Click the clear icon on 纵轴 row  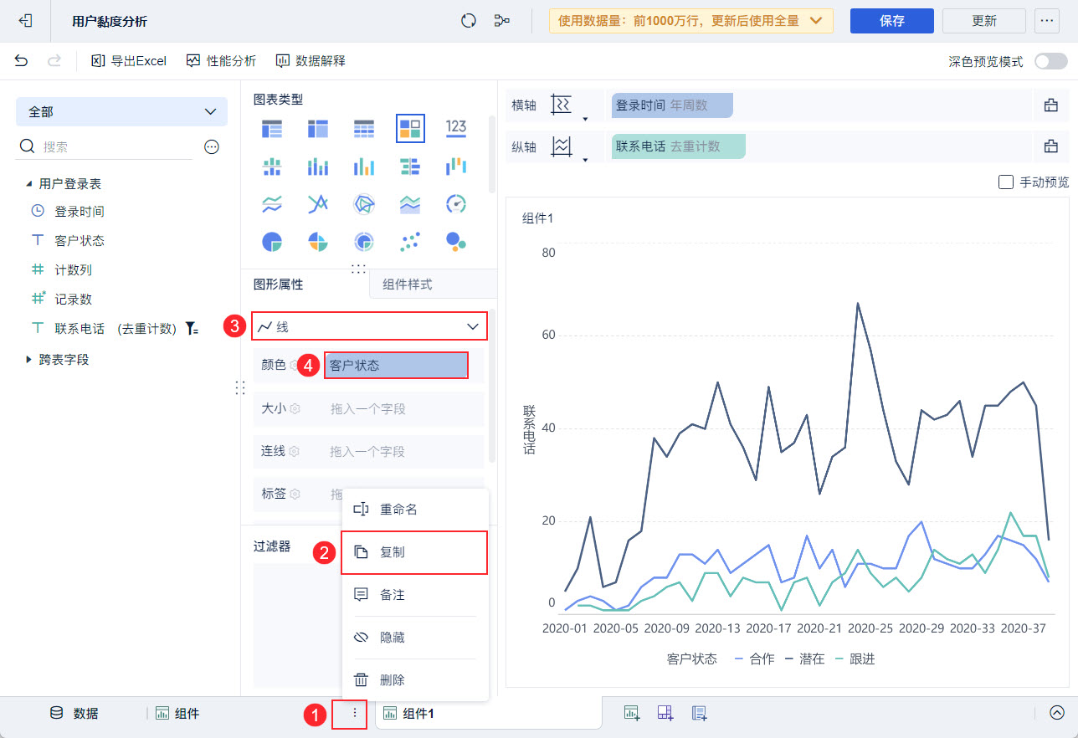[x=1051, y=146]
